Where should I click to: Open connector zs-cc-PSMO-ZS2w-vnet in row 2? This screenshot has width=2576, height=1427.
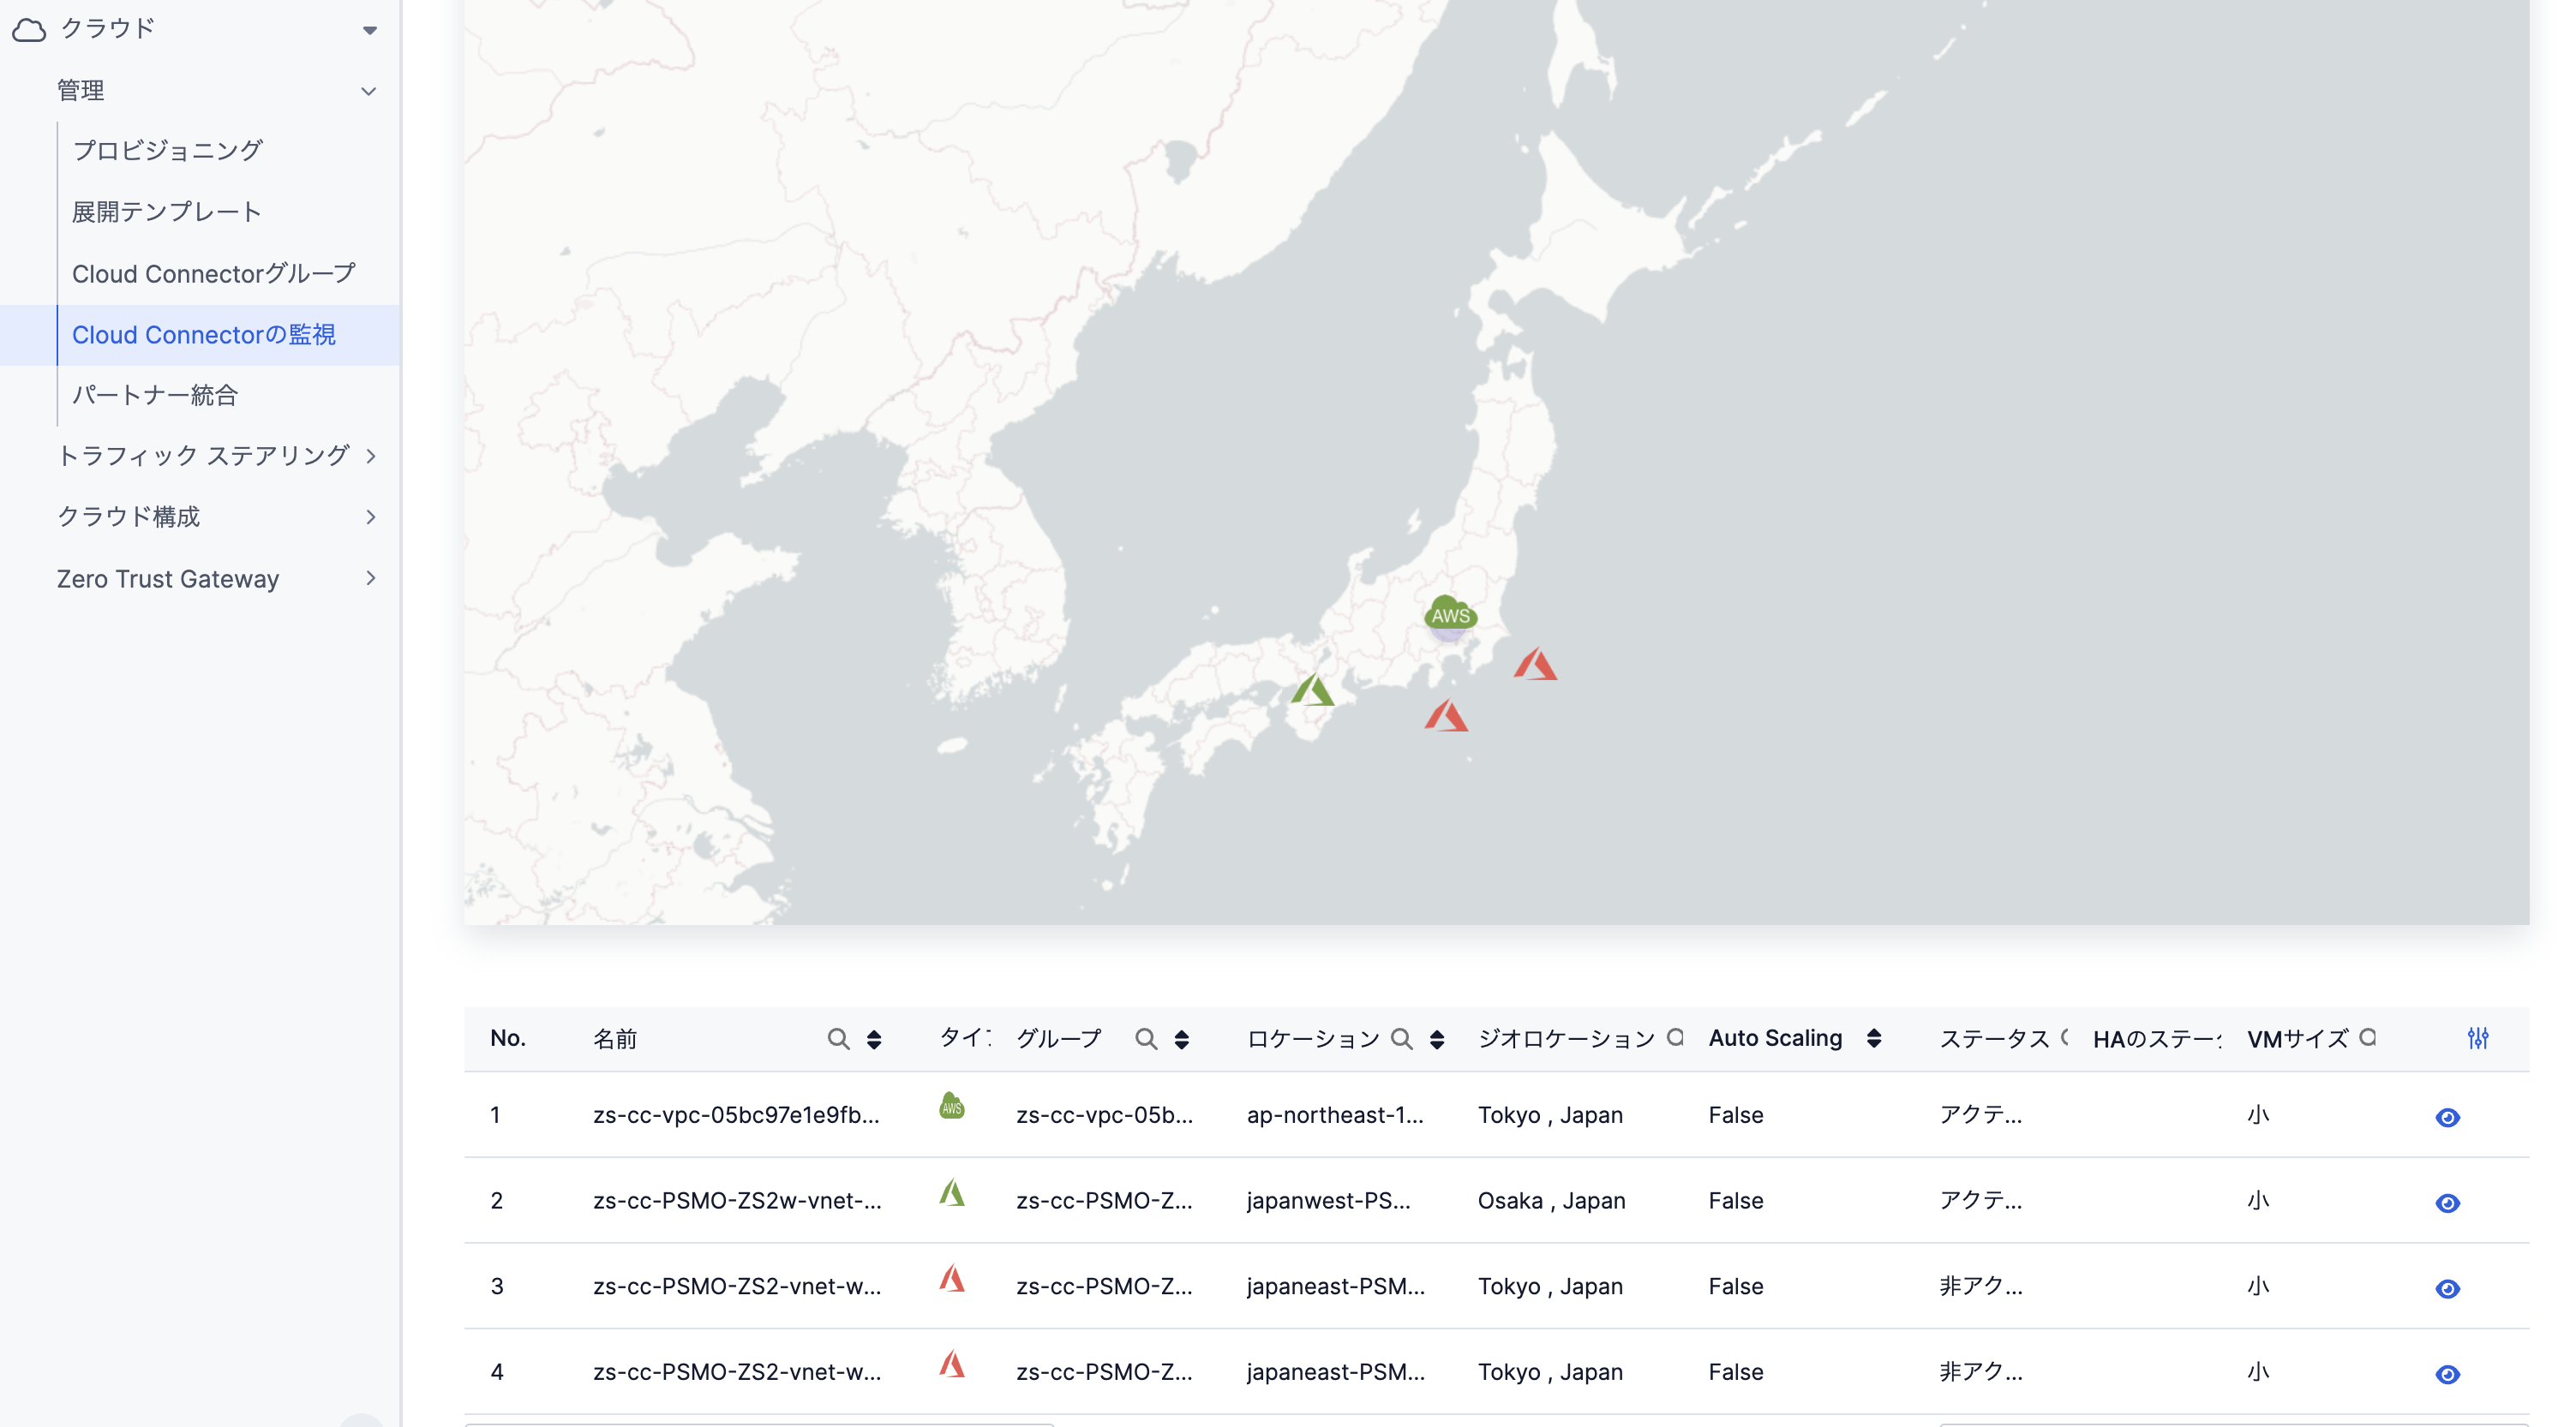tap(736, 1200)
